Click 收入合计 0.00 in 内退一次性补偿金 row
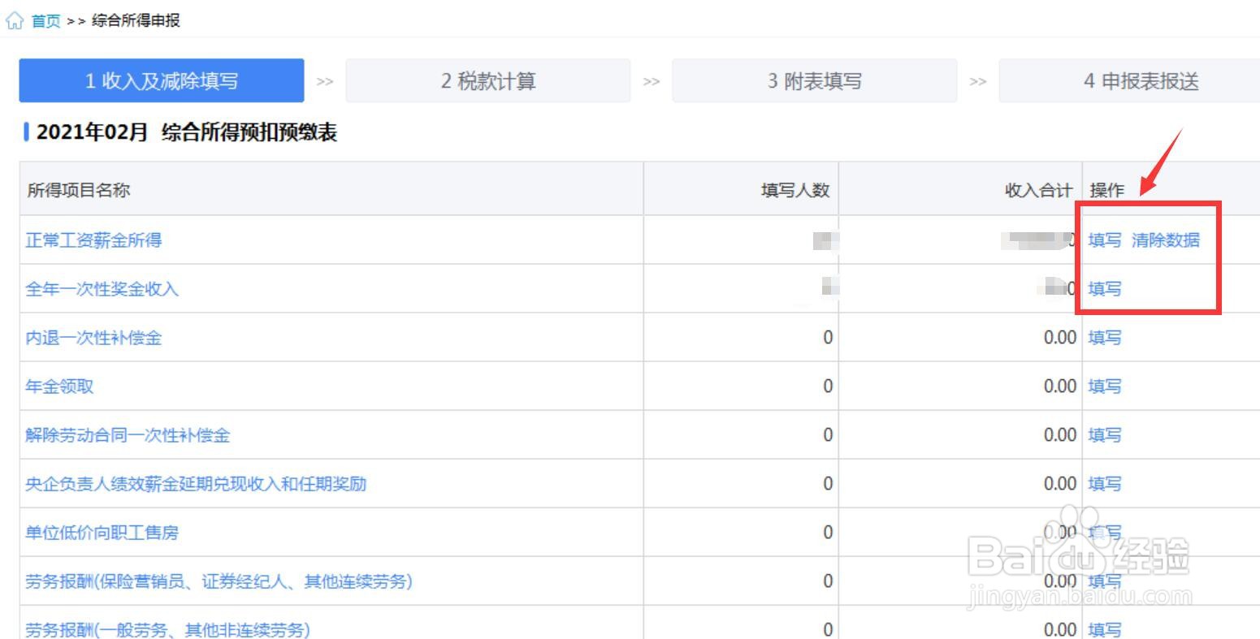Viewport: 1260px width, 639px height. click(x=1060, y=337)
